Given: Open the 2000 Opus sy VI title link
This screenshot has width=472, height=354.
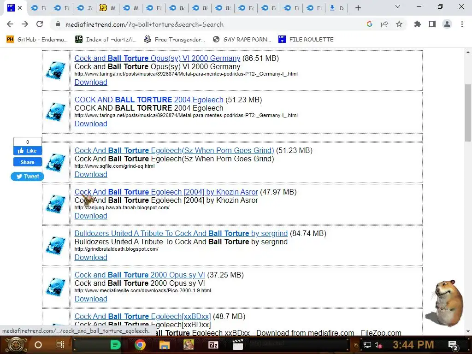Looking at the screenshot, I should [x=140, y=275].
